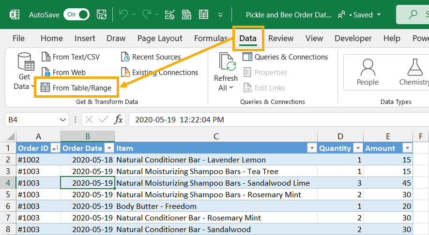Click From Web

click(x=64, y=72)
